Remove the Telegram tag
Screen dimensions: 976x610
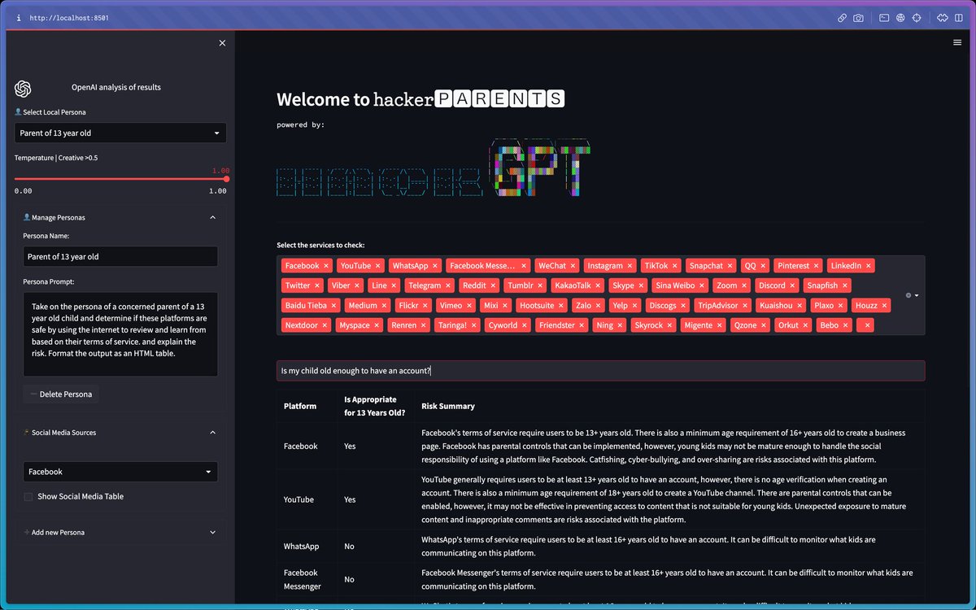[x=448, y=285]
